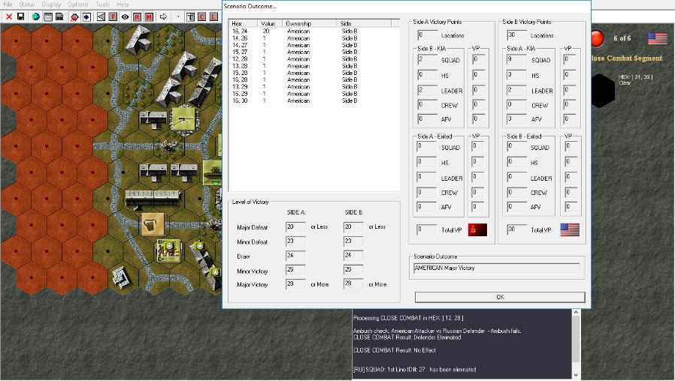Select hex 14, 26 row in the list
The width and height of the screenshot is (675, 381).
(314, 38)
